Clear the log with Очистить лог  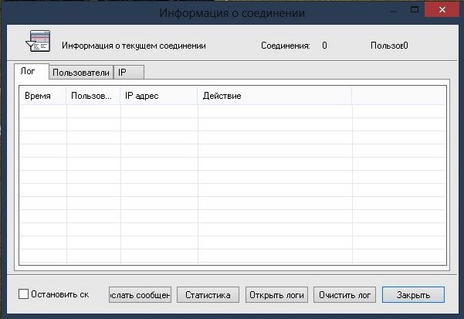[344, 294]
